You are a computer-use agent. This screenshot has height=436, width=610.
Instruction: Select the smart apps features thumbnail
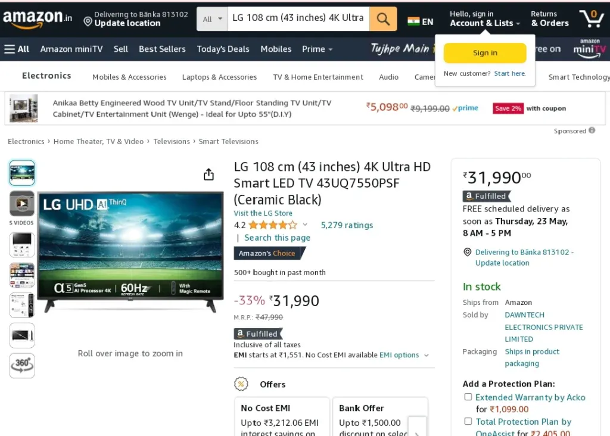pos(22,275)
